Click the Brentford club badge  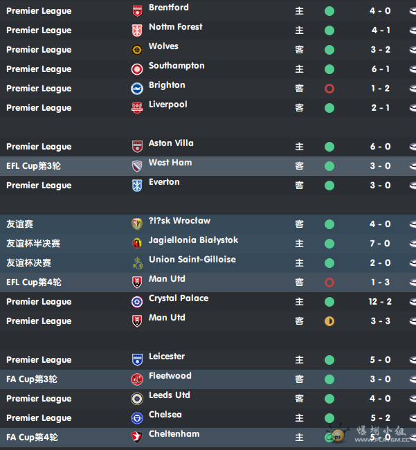(137, 11)
